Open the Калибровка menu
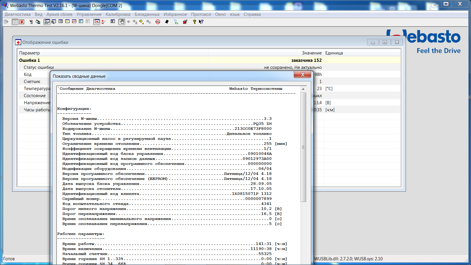 click(x=118, y=14)
